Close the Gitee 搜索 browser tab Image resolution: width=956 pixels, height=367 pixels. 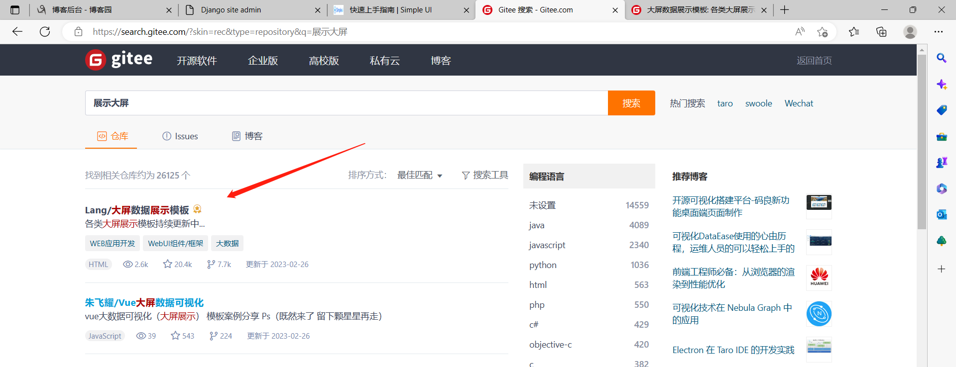pyautogui.click(x=615, y=10)
